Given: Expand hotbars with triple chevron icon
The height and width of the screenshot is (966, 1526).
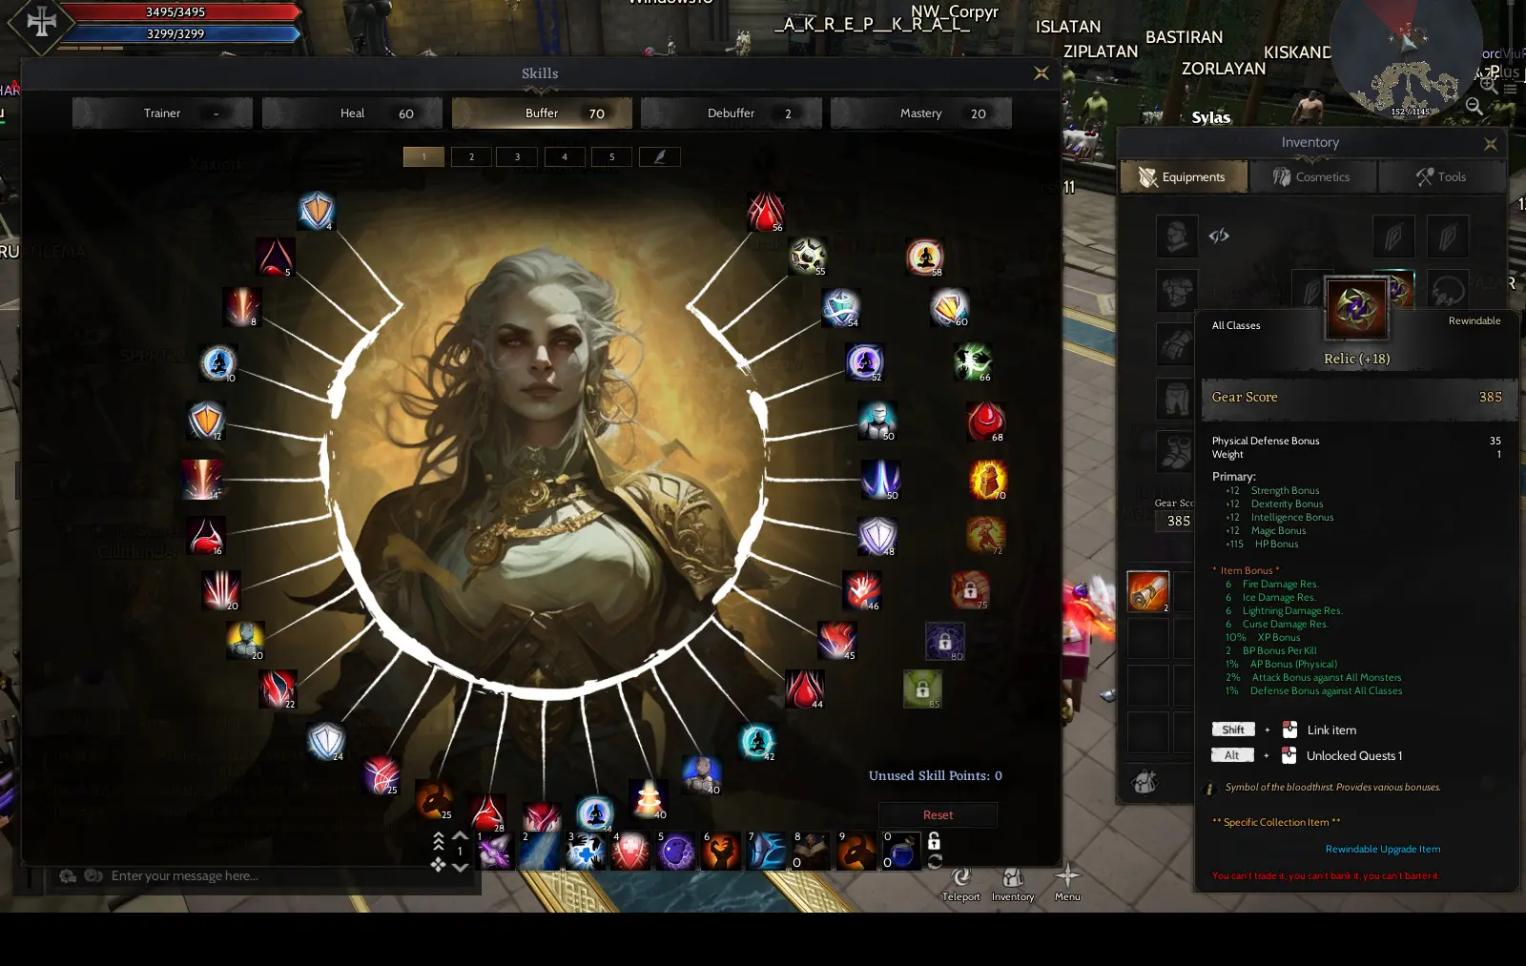Looking at the screenshot, I should tap(439, 840).
